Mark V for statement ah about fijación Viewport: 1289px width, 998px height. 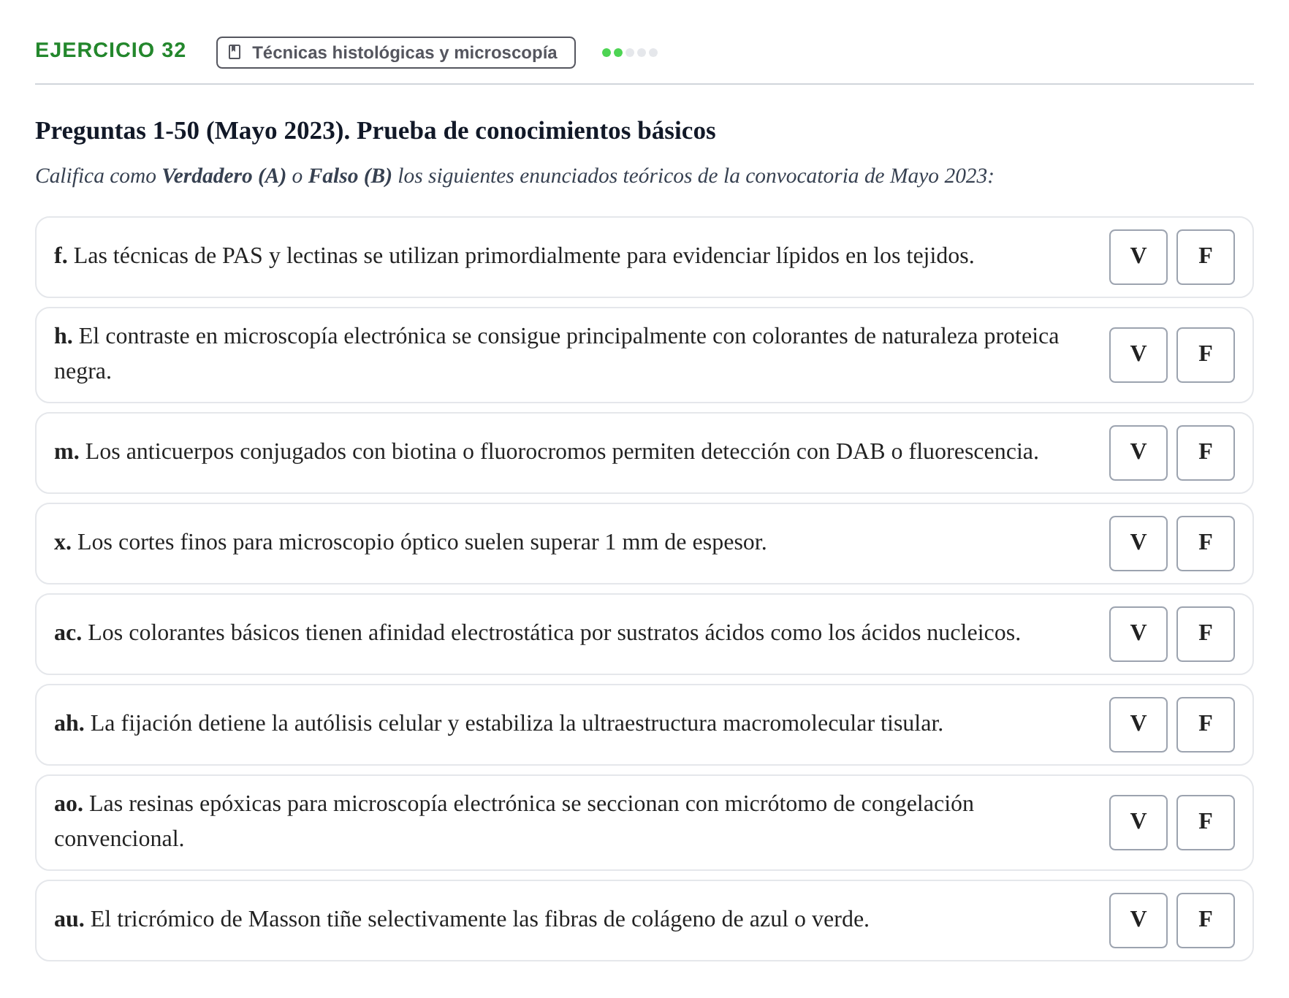[1138, 725]
